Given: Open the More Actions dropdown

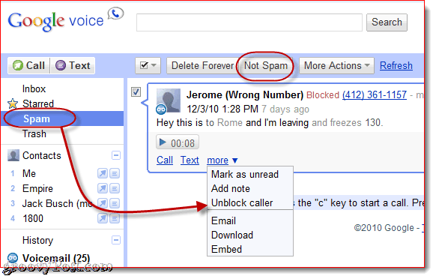Looking at the screenshot, I should (336, 66).
